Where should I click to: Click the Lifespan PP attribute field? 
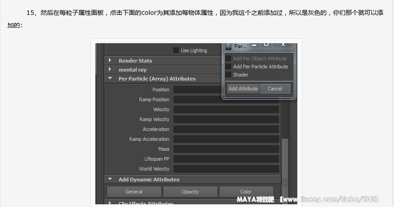tap(226, 159)
